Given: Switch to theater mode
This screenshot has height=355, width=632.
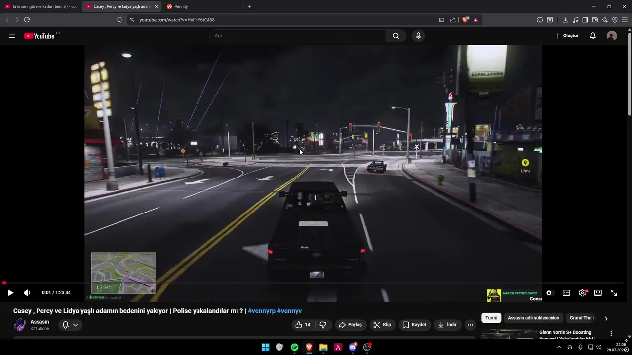Looking at the screenshot, I should tap(598, 293).
